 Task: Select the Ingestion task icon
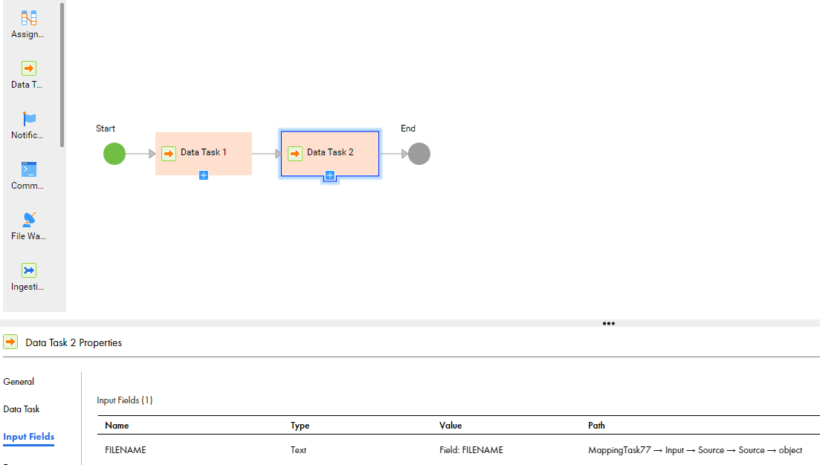[x=29, y=270]
